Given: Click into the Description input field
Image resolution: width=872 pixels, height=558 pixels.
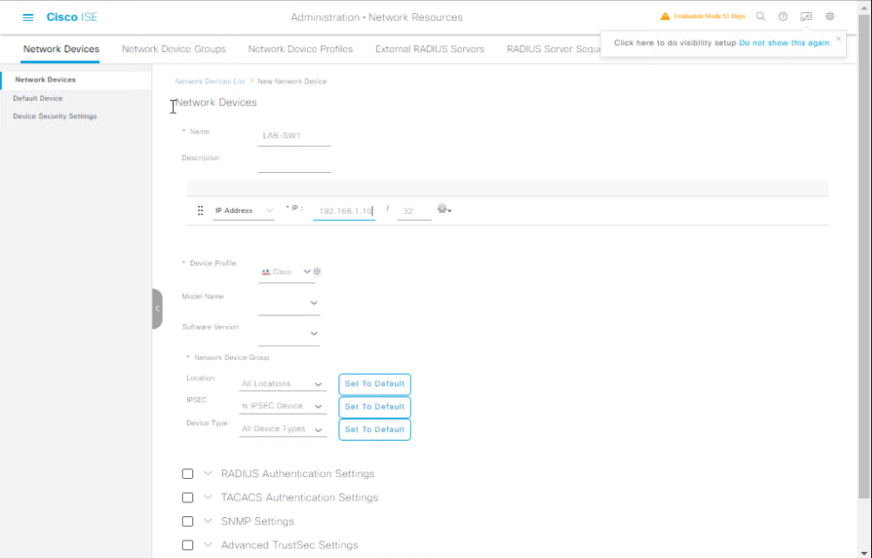Looking at the screenshot, I should click(x=294, y=163).
